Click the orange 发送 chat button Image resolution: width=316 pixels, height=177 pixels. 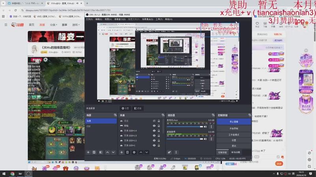coord(279,164)
